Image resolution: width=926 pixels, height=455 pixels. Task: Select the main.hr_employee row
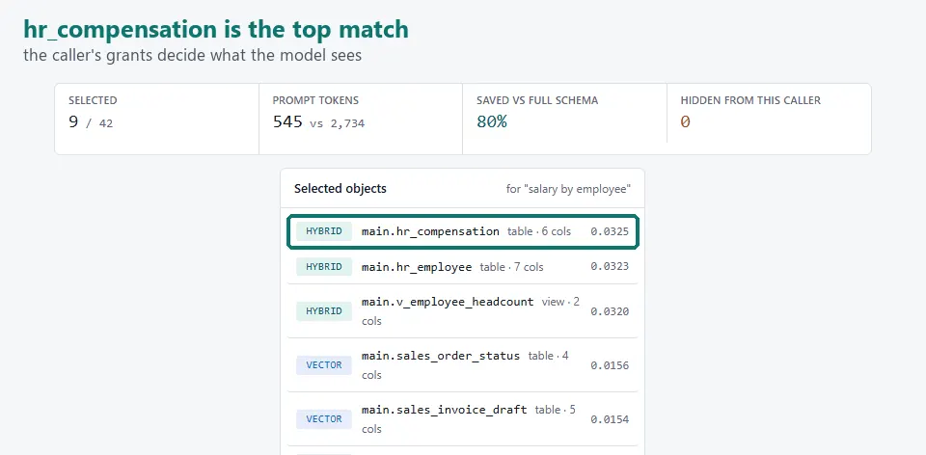462,267
